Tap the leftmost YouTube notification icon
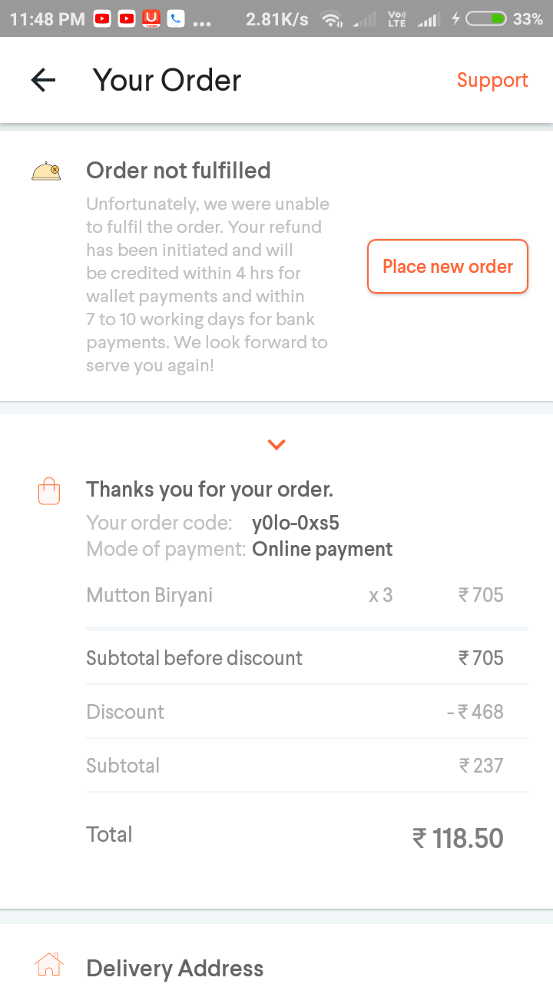 click(103, 18)
